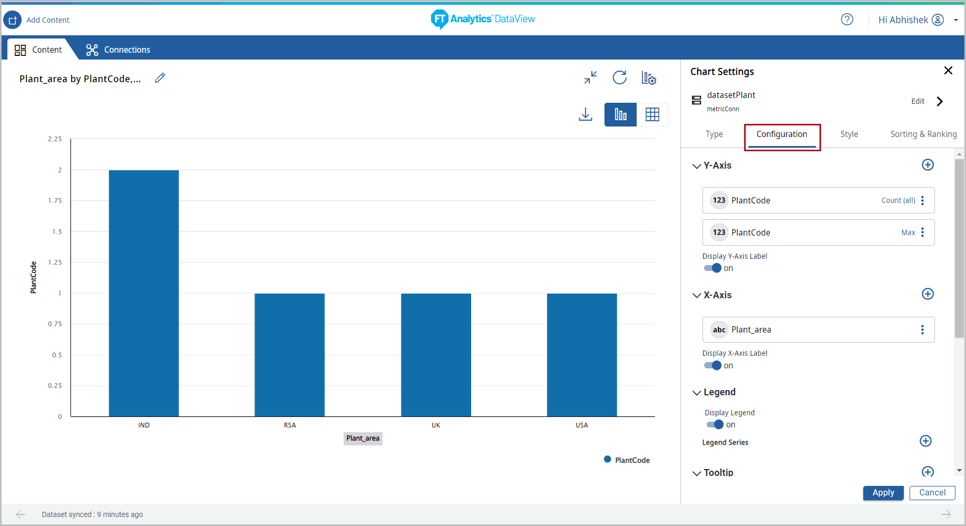Click the PlantCode legend color dot

pyautogui.click(x=608, y=460)
